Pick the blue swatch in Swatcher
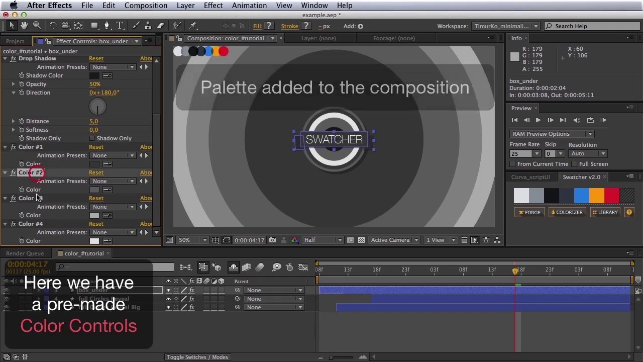 (582, 196)
